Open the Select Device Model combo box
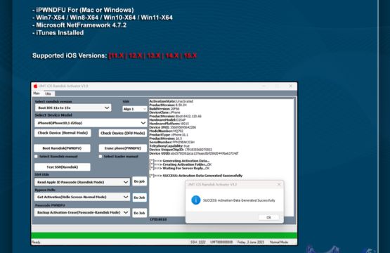 pos(91,123)
